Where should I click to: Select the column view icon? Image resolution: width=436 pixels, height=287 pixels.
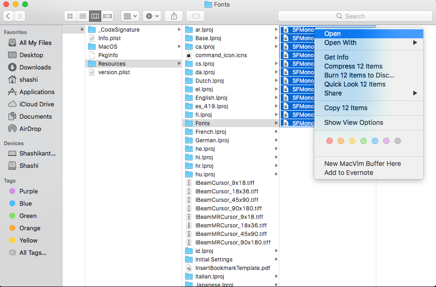point(95,16)
